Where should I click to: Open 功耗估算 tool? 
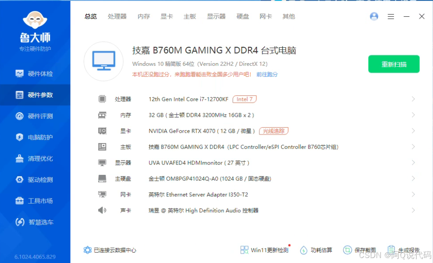[316, 250]
